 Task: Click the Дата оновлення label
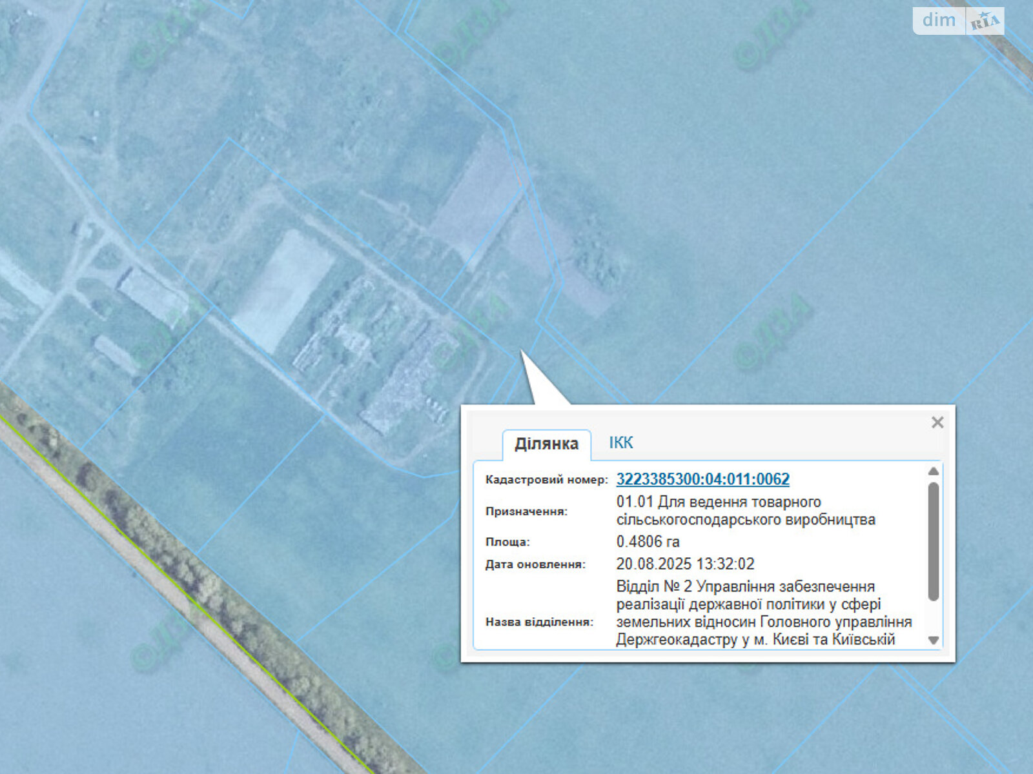[x=535, y=565]
